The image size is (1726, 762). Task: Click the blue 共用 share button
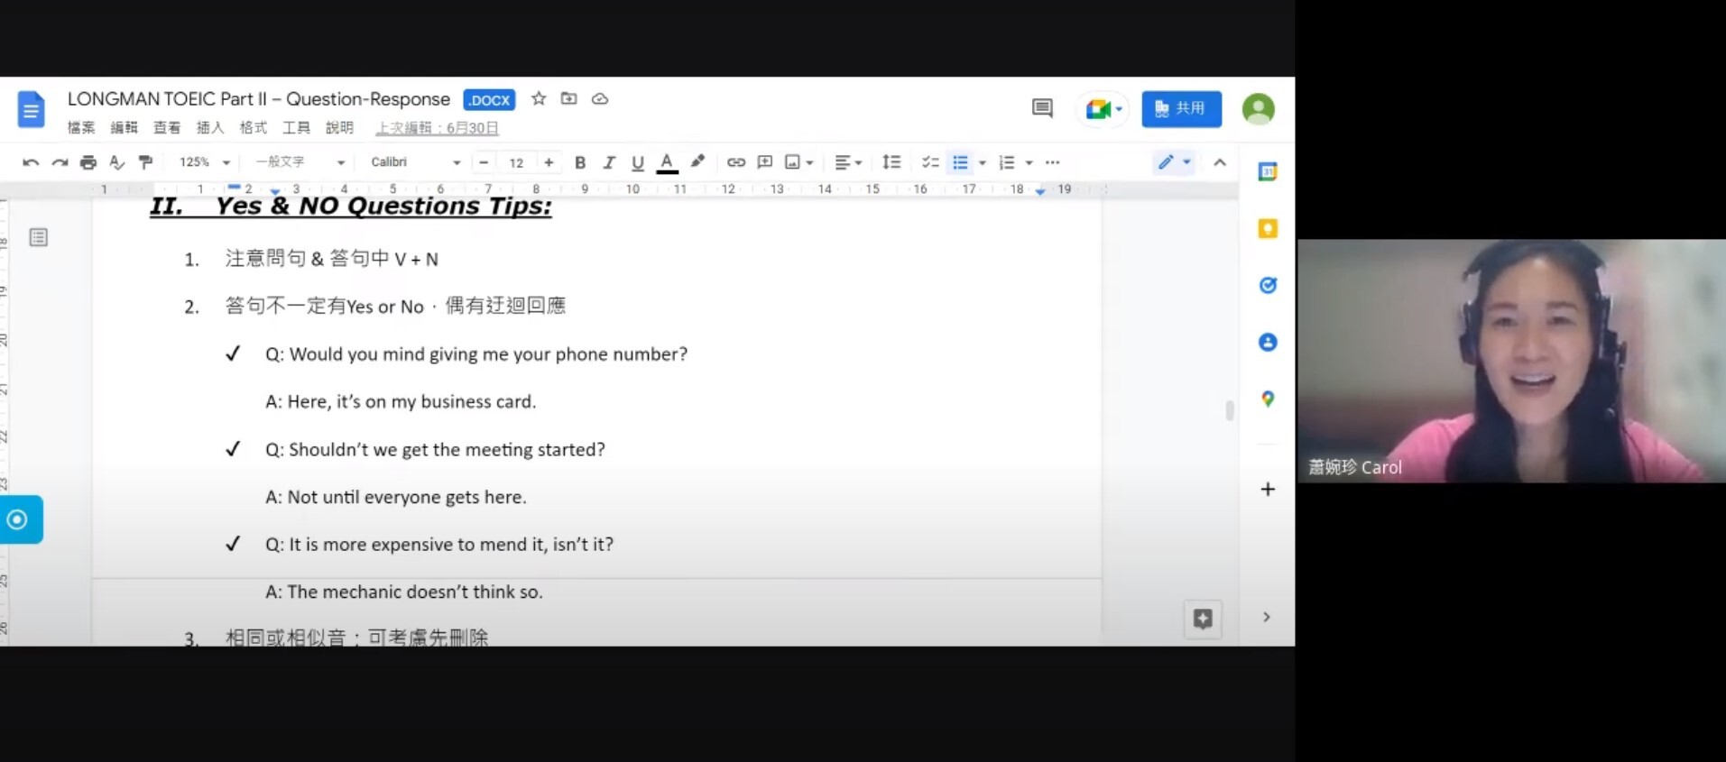click(1181, 109)
